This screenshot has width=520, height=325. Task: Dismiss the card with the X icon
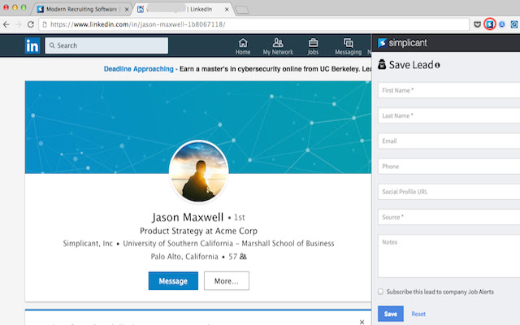tap(362, 322)
